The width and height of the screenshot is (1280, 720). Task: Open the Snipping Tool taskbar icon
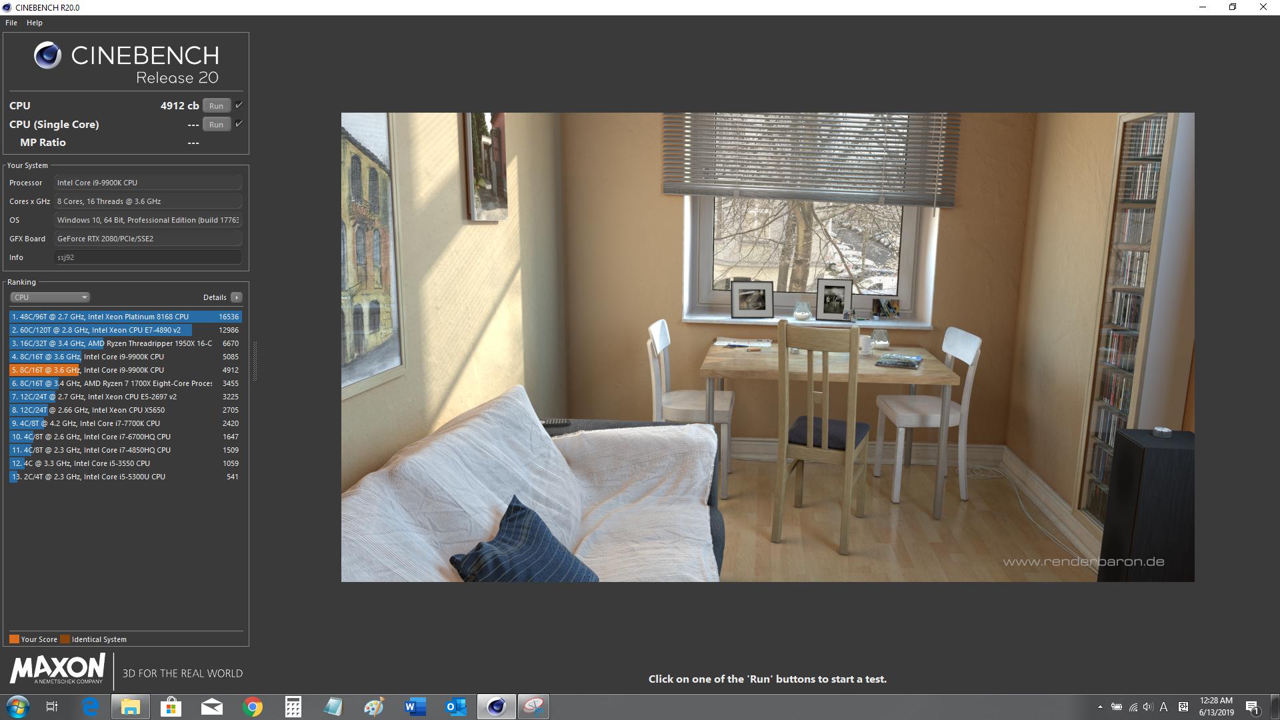pos(533,707)
